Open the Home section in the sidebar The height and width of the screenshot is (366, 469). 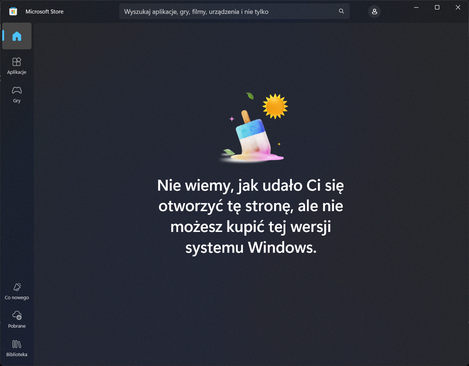point(17,36)
